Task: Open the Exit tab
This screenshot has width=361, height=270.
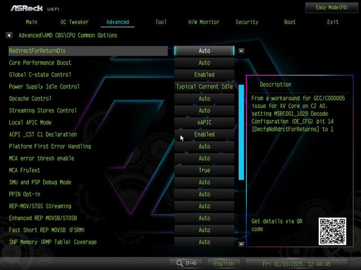Action: [333, 22]
